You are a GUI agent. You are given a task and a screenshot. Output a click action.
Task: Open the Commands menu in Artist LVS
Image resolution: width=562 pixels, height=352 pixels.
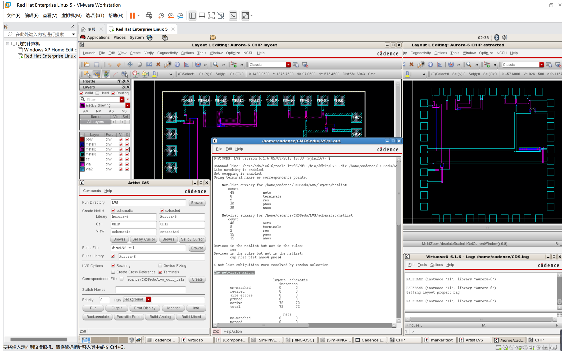coord(92,191)
